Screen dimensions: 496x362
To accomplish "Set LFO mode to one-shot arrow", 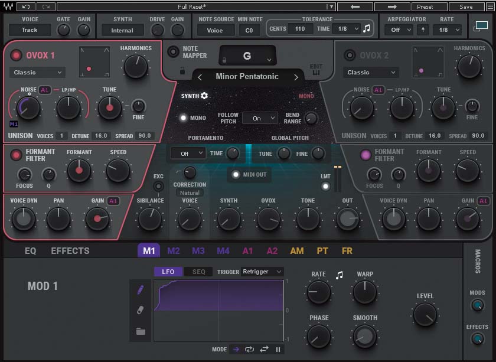I will tap(236, 350).
